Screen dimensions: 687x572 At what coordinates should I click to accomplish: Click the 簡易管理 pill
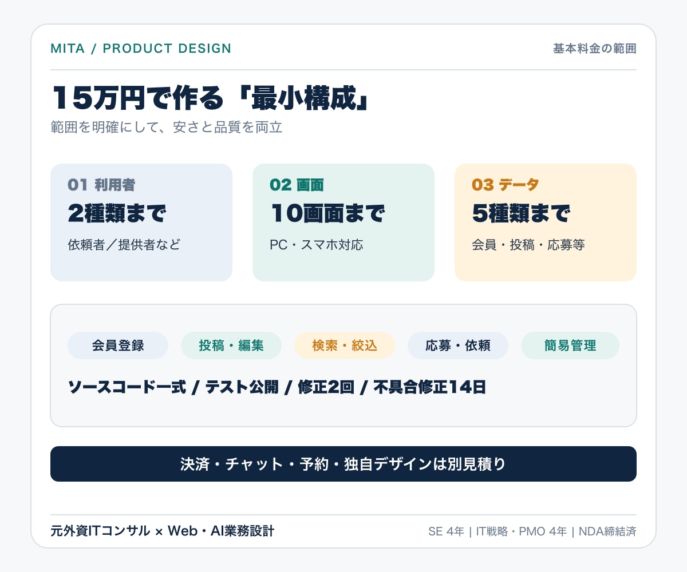tap(570, 345)
